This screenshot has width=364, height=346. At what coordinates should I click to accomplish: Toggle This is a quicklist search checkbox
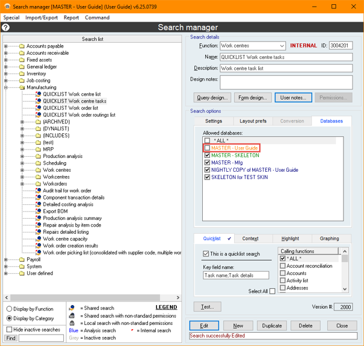(x=206, y=253)
